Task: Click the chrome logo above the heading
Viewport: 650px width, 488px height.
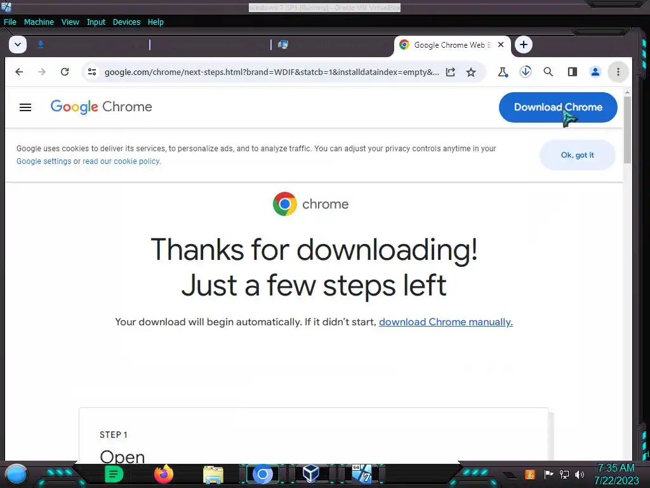Action: (310, 204)
